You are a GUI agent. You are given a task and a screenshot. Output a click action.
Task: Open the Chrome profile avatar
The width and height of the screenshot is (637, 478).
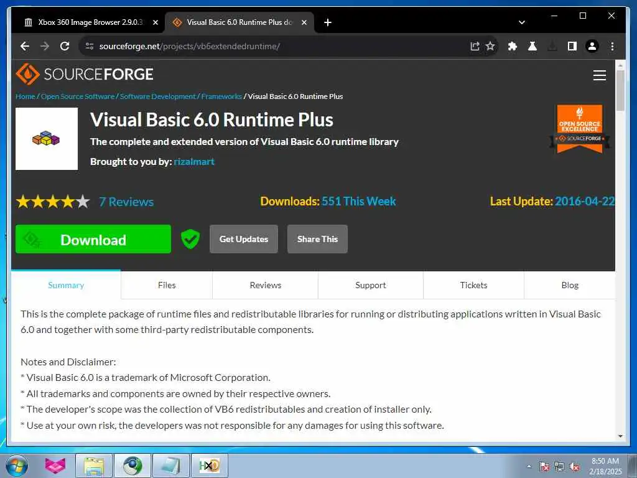(x=592, y=46)
